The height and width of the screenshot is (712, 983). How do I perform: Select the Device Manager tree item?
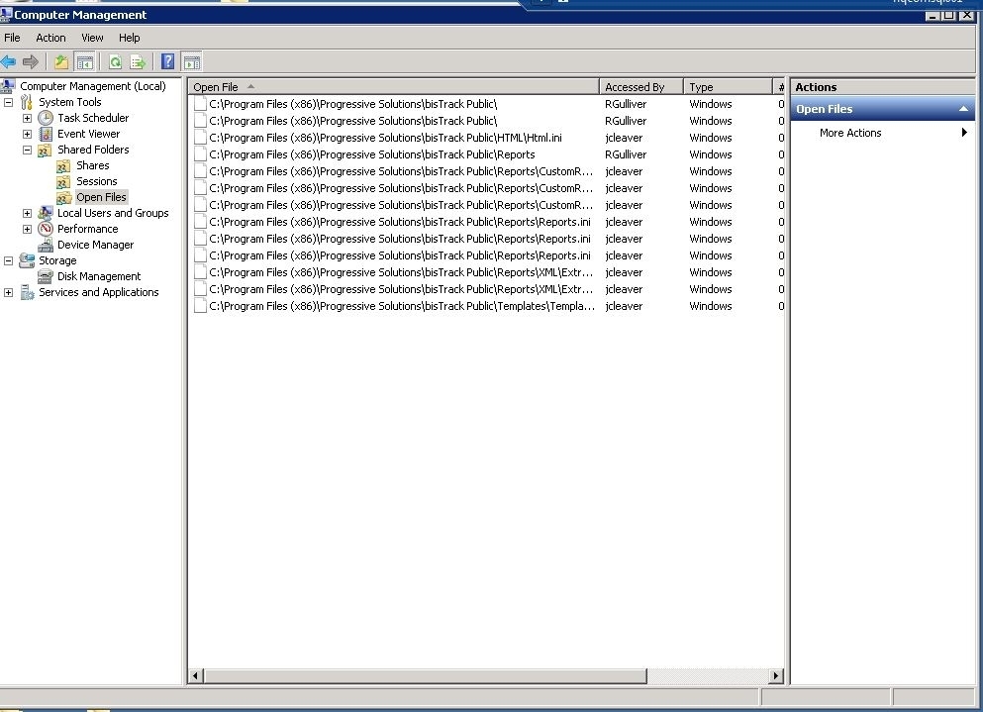click(x=95, y=245)
